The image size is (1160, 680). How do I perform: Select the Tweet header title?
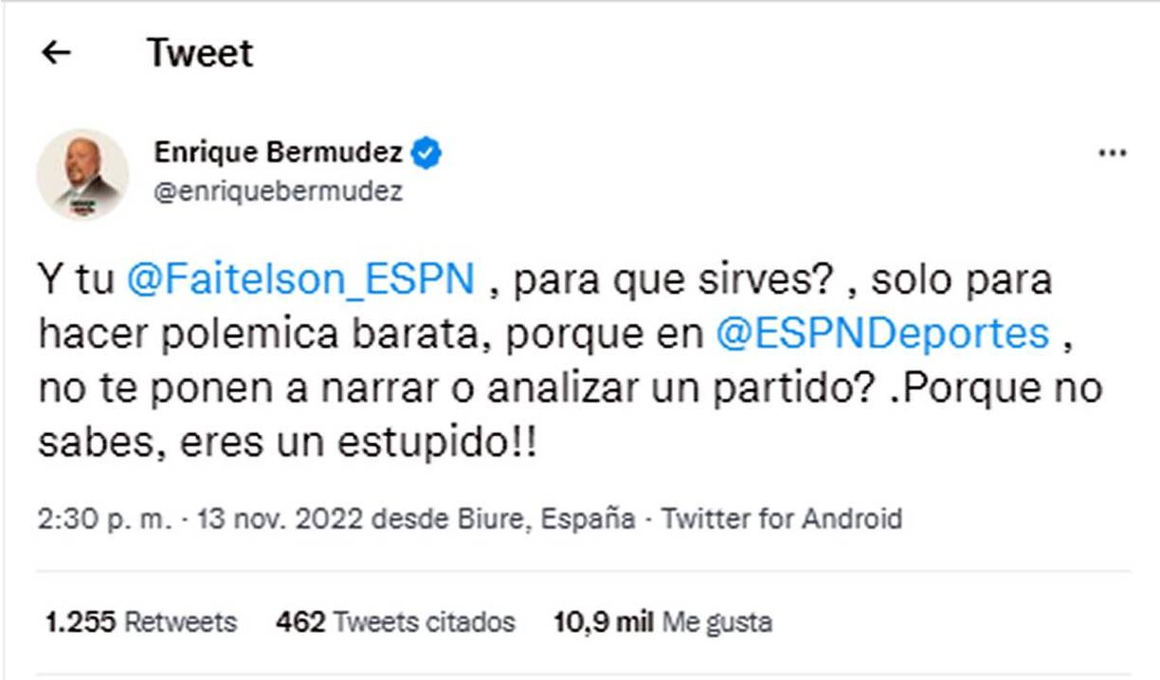point(197,52)
